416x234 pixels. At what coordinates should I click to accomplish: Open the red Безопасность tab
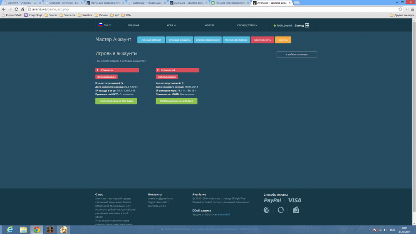262,40
